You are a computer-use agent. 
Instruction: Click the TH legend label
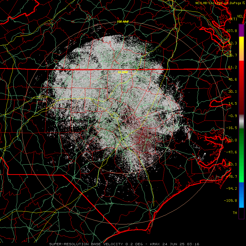tap(235, 213)
